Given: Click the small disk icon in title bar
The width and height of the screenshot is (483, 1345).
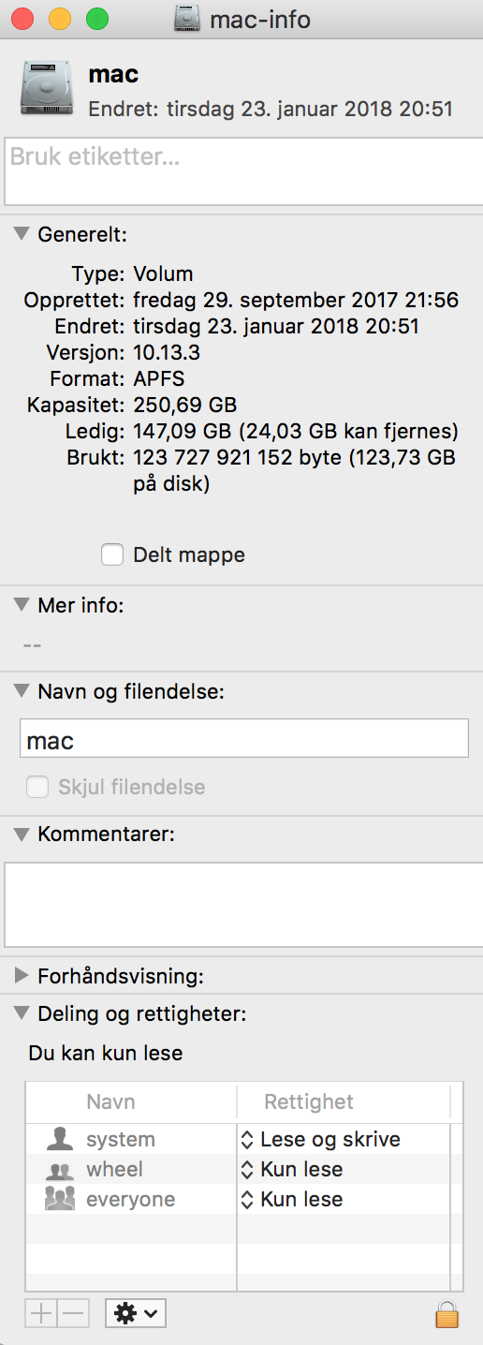Looking at the screenshot, I should pyautogui.click(x=188, y=19).
